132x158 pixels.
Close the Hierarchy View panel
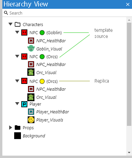pos(128,4)
